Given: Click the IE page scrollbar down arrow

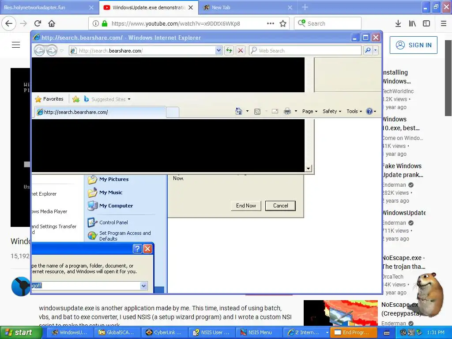Looking at the screenshot, I should 308,168.
